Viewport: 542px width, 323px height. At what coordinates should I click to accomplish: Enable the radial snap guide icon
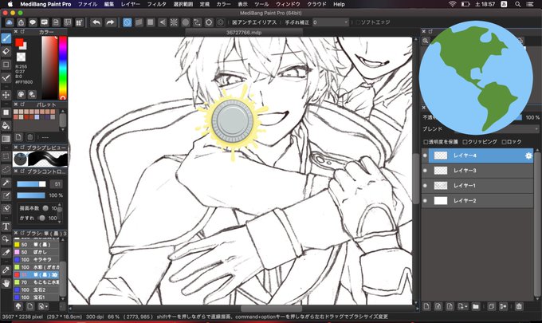[174, 22]
